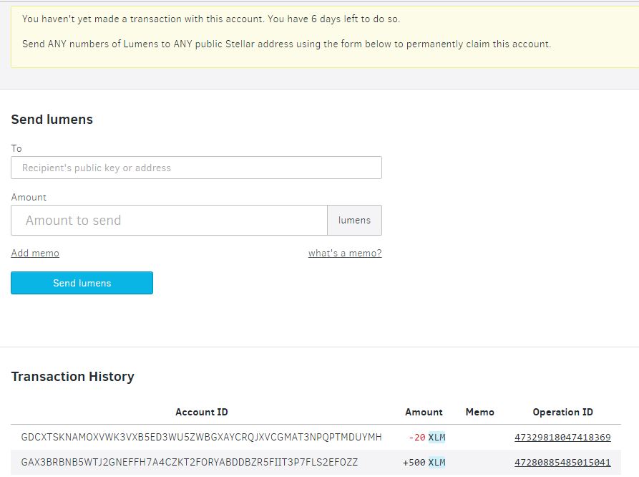Click the Account ID column header

(x=202, y=413)
